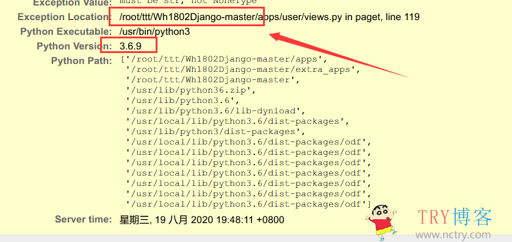
Task: Select the /usr/lib/python3/dist-packages path line
Action: 215,132
